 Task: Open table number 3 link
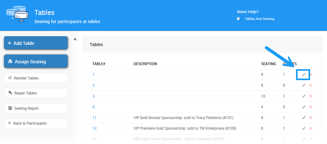pyautogui.click(x=93, y=96)
